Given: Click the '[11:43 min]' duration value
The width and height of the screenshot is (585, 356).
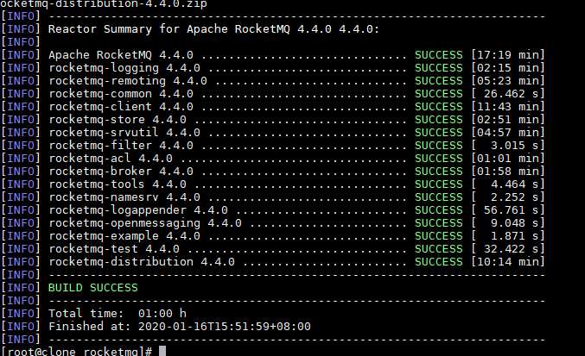Looking at the screenshot, I should point(507,107).
